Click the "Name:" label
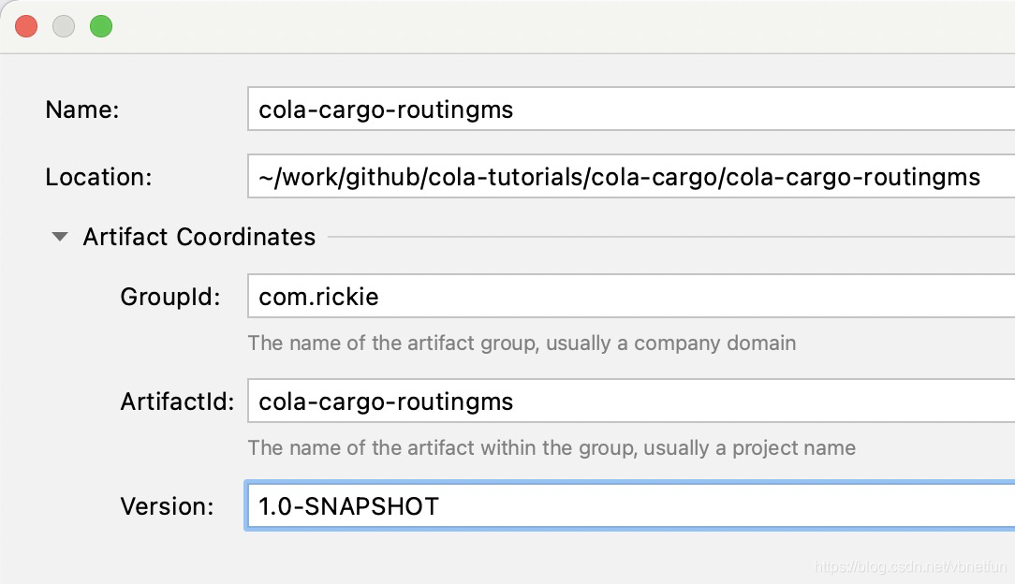 pos(82,109)
